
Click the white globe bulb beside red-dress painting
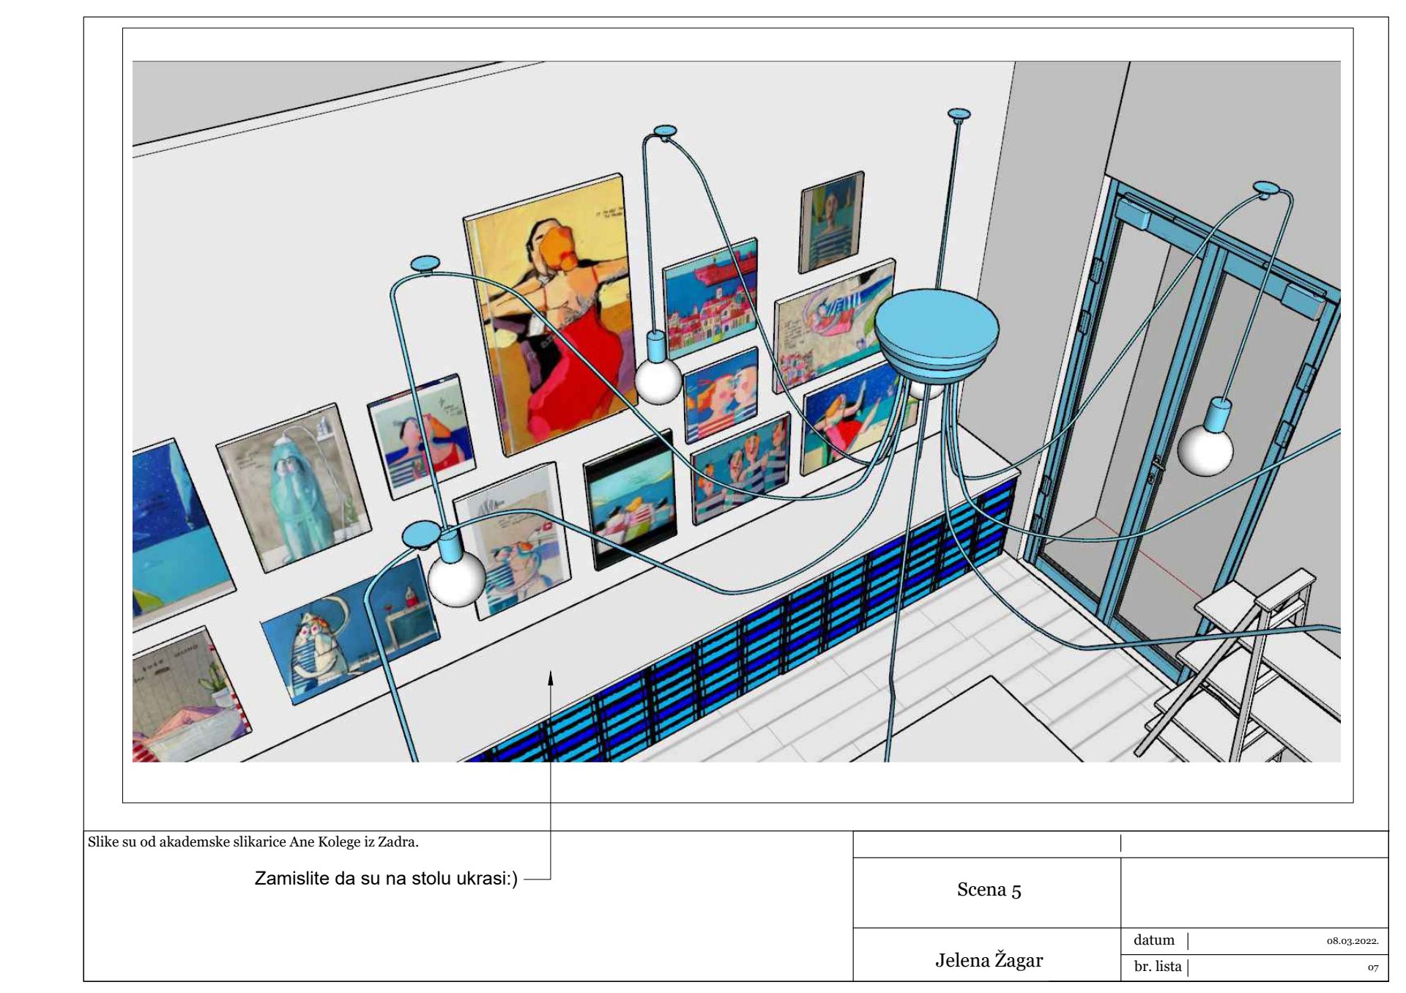click(x=658, y=381)
